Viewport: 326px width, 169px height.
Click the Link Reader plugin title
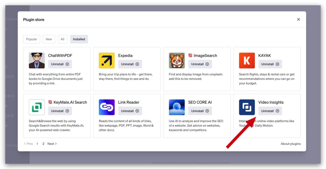129,102
